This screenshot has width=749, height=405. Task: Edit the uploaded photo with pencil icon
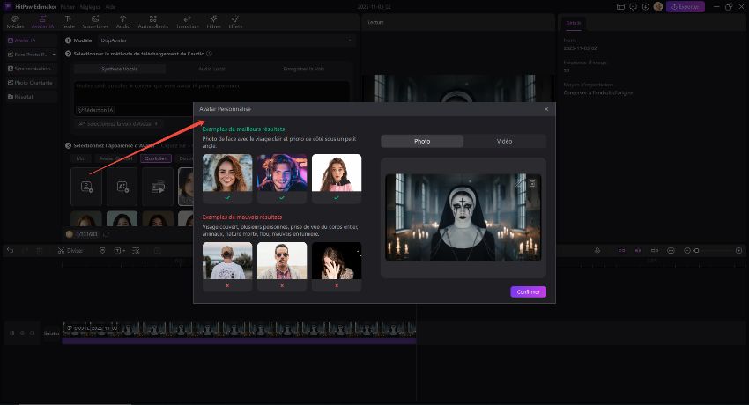tap(520, 183)
